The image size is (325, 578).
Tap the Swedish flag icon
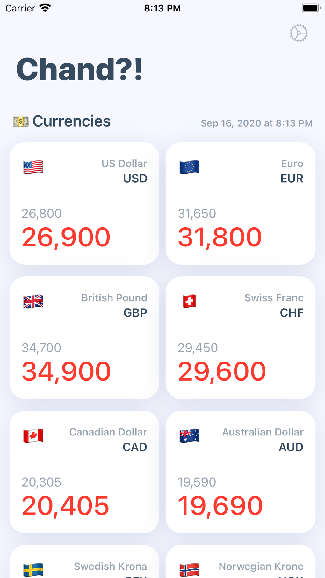(x=33, y=569)
